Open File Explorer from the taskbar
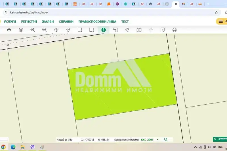This screenshot has width=227, height=151. [x=23, y=147]
